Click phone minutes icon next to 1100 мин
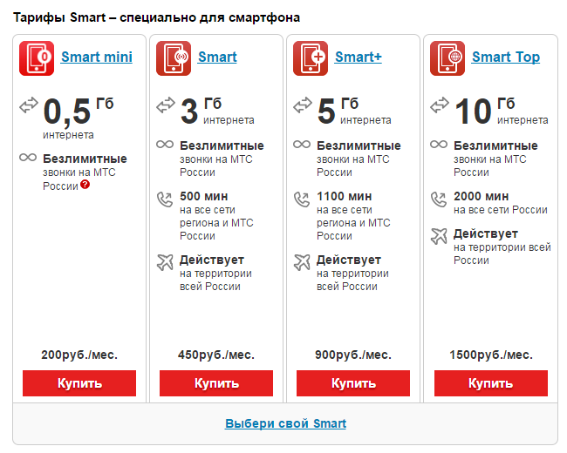The width and height of the screenshot is (567, 453). coord(302,199)
